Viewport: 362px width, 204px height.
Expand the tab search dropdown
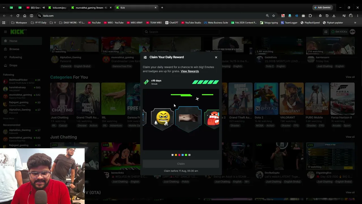point(4,8)
